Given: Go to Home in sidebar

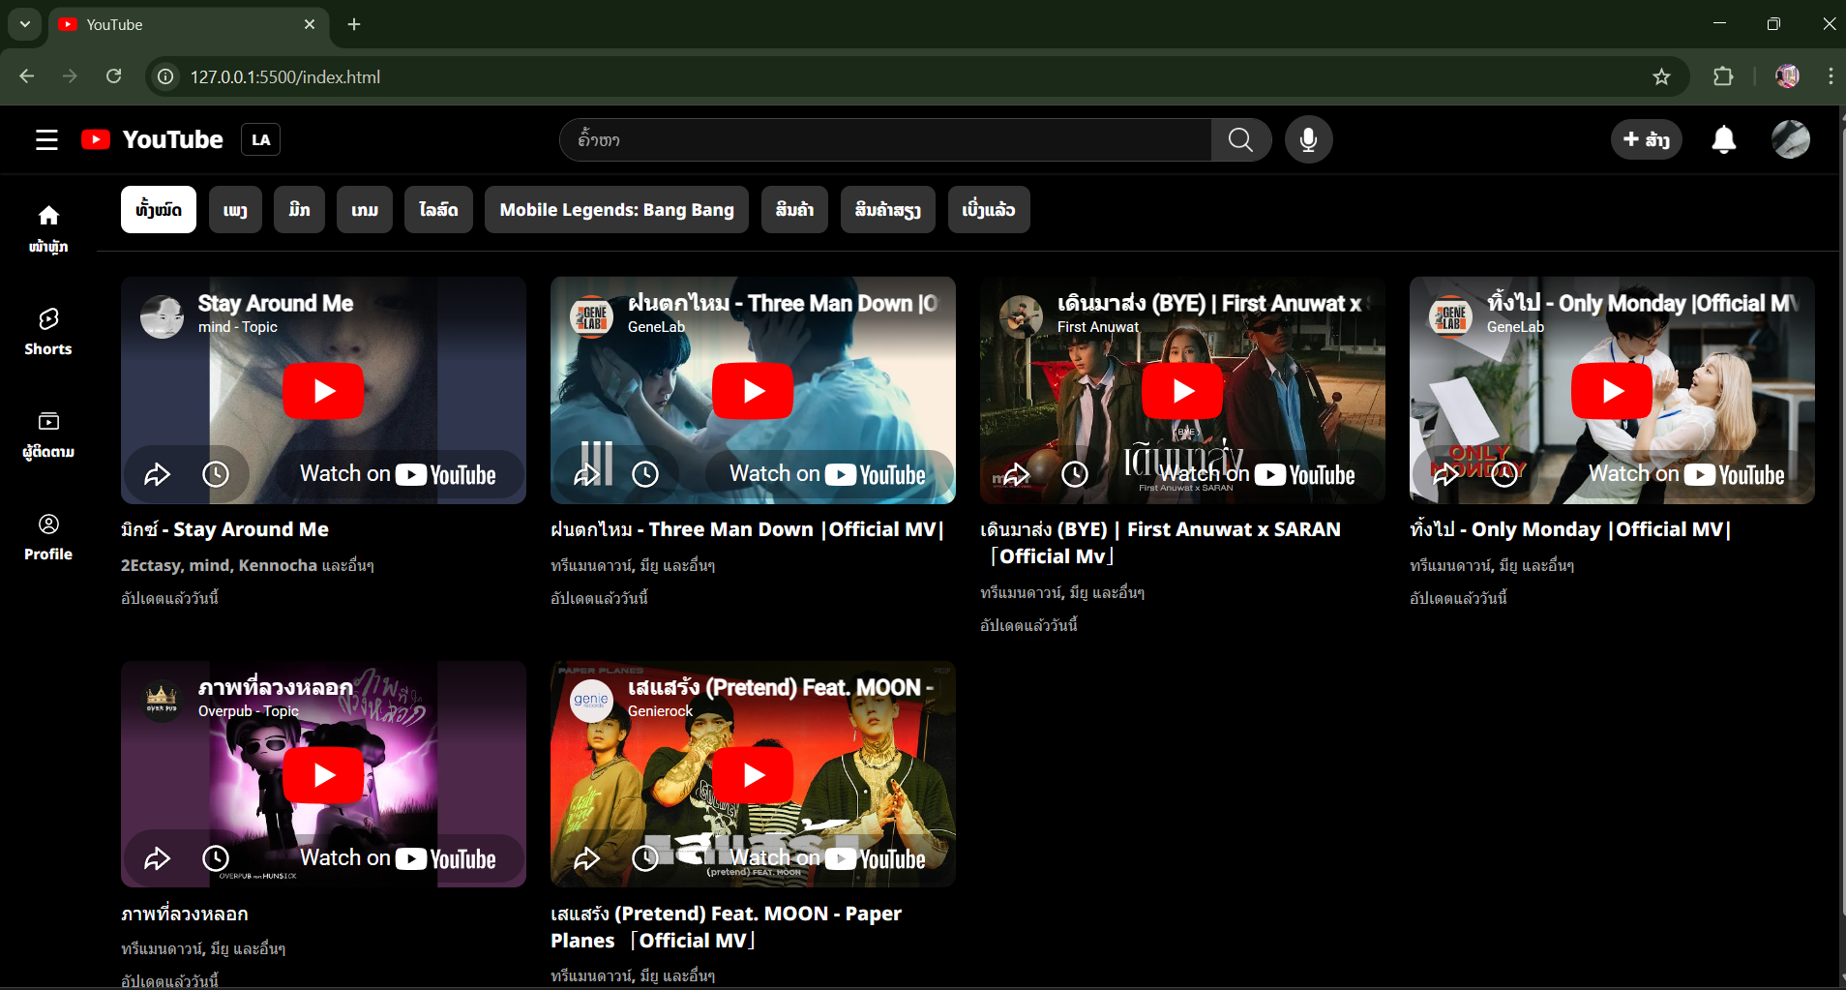Looking at the screenshot, I should click(48, 228).
